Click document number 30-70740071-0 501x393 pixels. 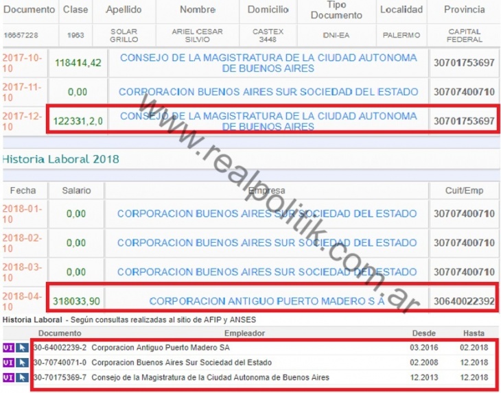pyautogui.click(x=60, y=363)
